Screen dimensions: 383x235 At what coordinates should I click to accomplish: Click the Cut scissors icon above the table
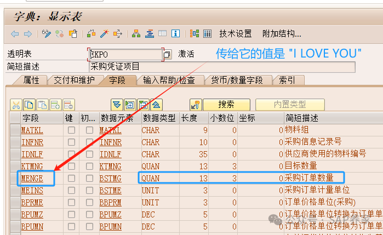[x=16, y=105]
